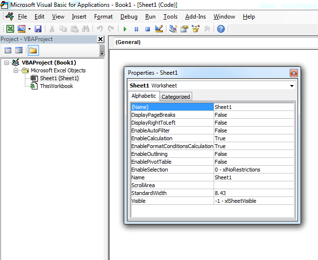Click the empty ScrollArea value field

pyautogui.click(x=254, y=185)
